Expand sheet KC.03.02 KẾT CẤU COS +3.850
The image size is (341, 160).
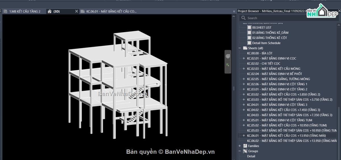click(244, 94)
